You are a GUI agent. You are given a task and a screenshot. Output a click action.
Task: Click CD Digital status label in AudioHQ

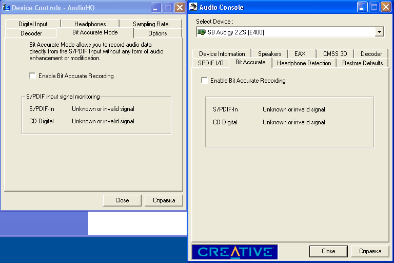point(42,121)
